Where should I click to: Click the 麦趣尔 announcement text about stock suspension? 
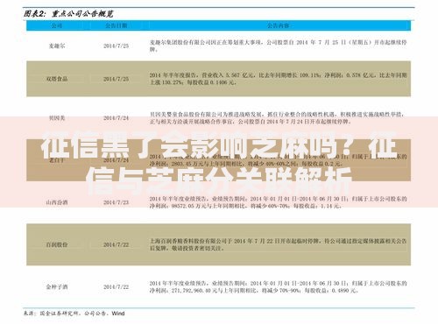[278, 46]
